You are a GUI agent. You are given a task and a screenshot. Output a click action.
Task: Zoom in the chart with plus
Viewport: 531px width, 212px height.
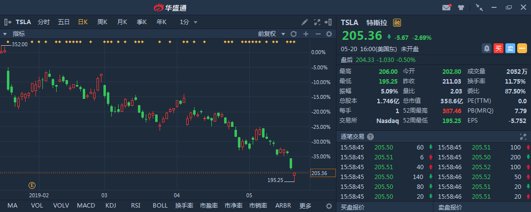point(305,34)
